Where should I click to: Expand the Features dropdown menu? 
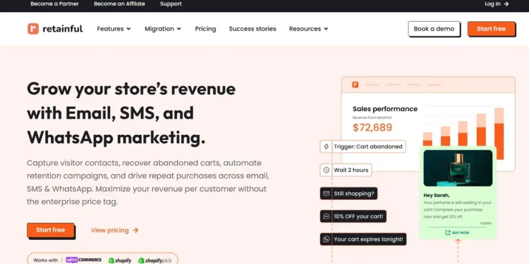pyautogui.click(x=114, y=29)
